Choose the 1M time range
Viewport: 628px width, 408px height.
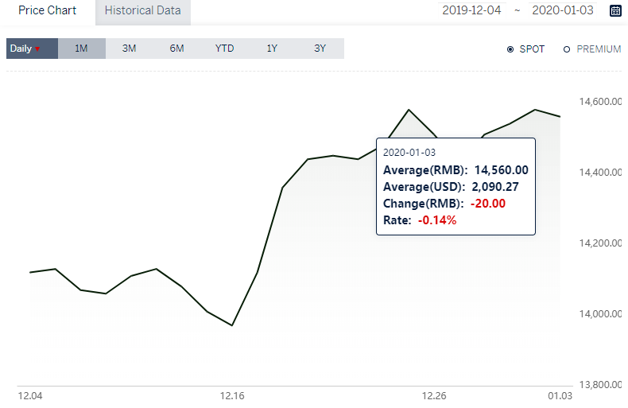coord(82,49)
